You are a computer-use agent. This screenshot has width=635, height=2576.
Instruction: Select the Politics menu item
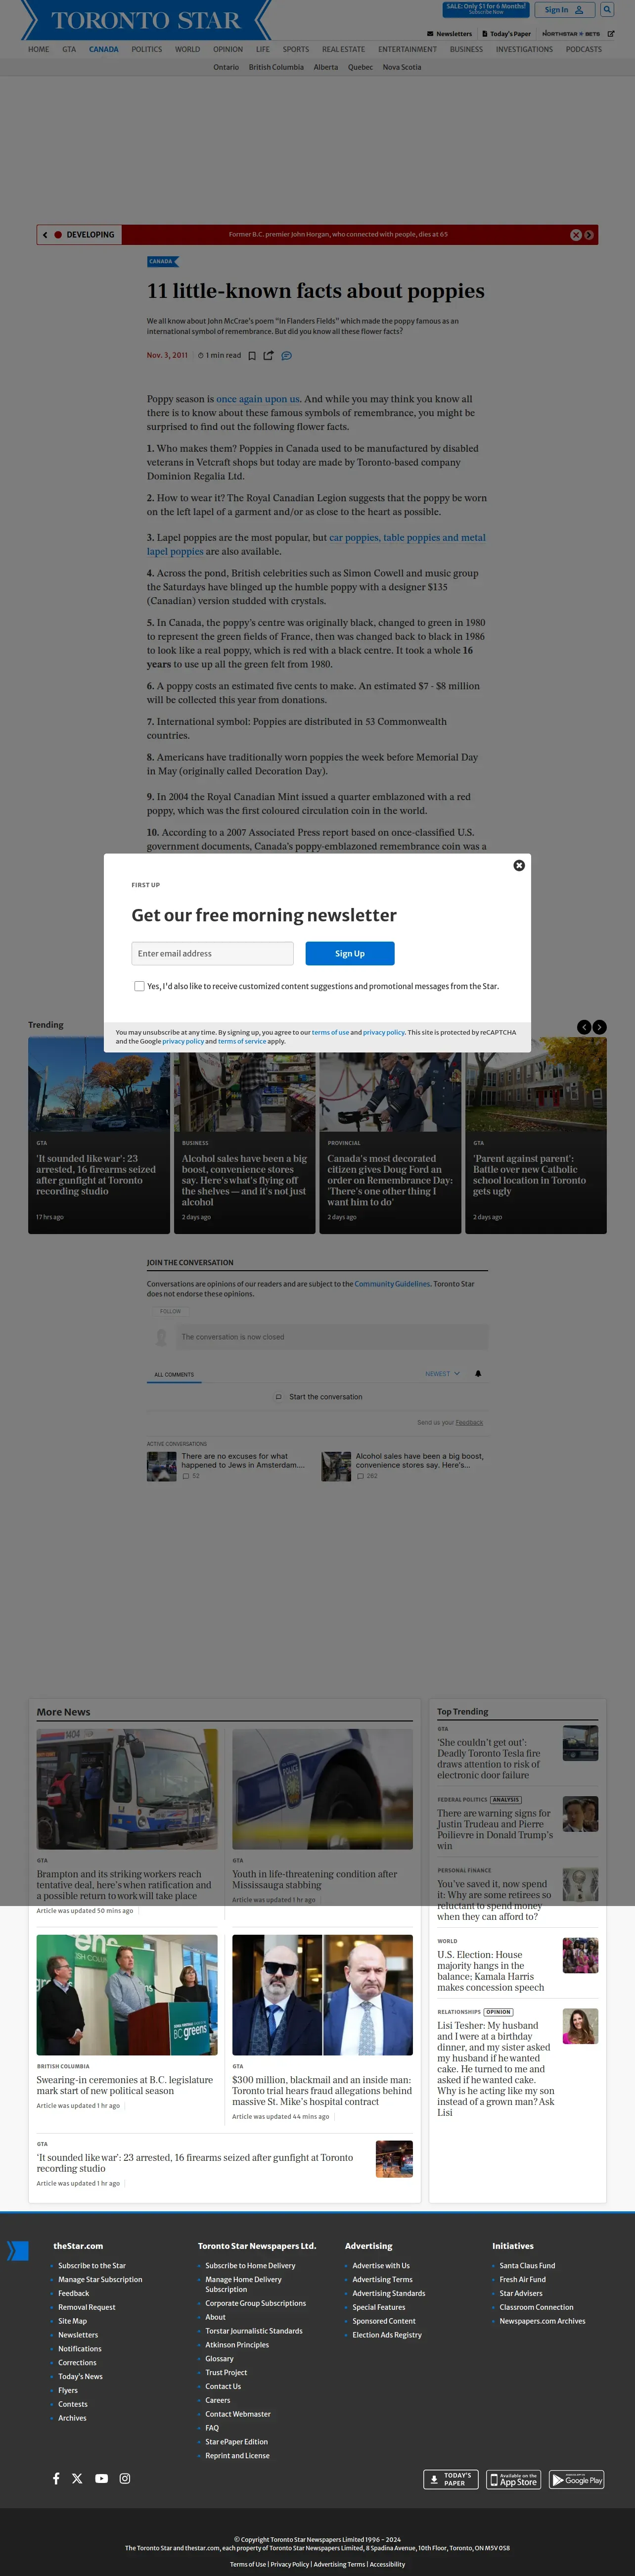[146, 49]
